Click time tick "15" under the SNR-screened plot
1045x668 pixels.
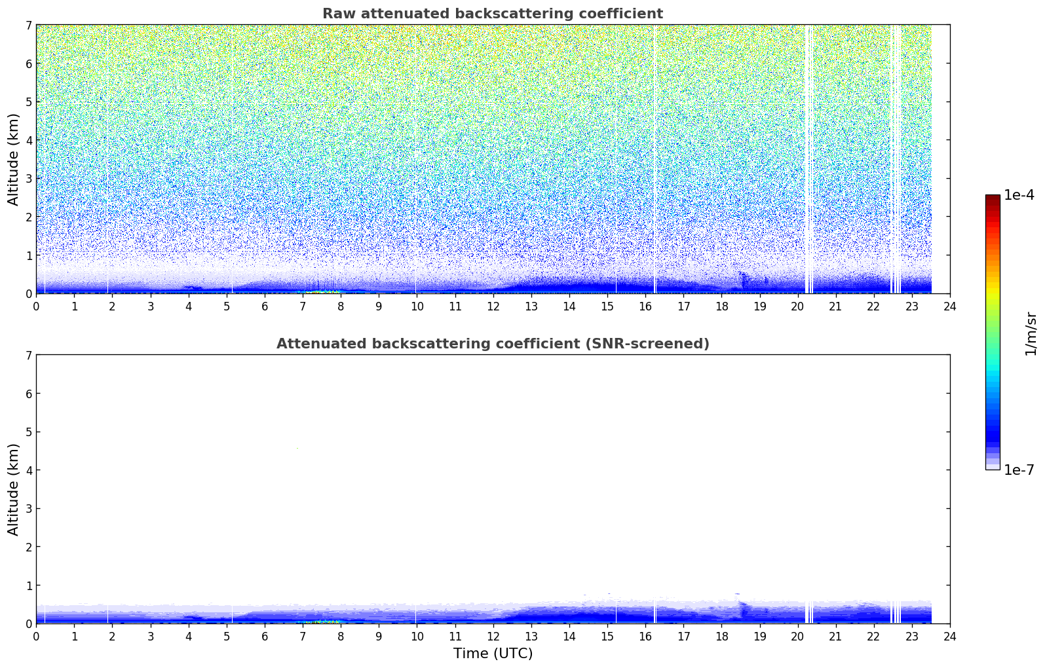click(x=607, y=636)
